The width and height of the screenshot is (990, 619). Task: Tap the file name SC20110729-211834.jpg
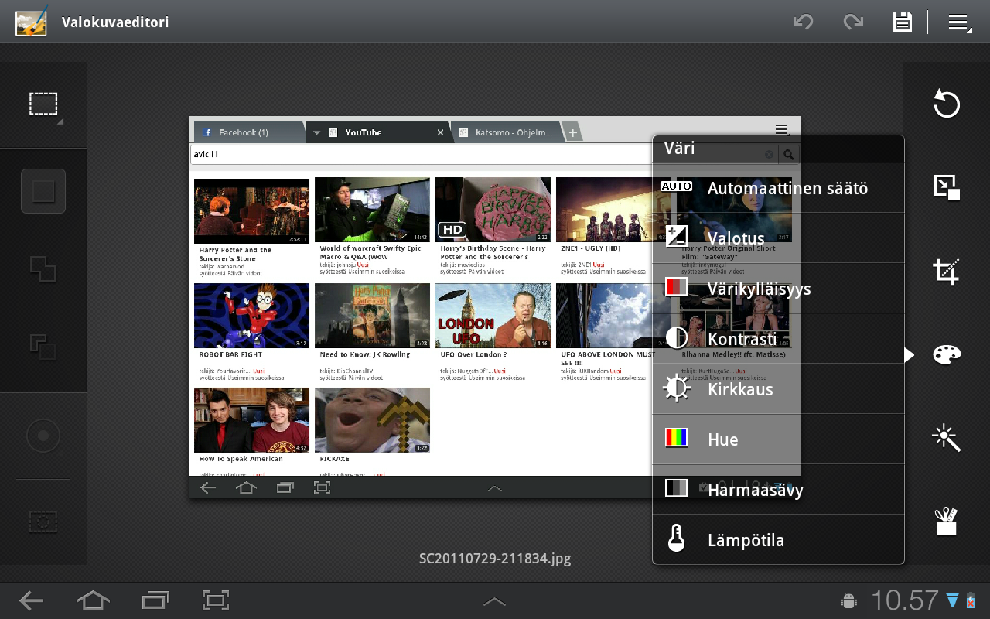click(495, 559)
